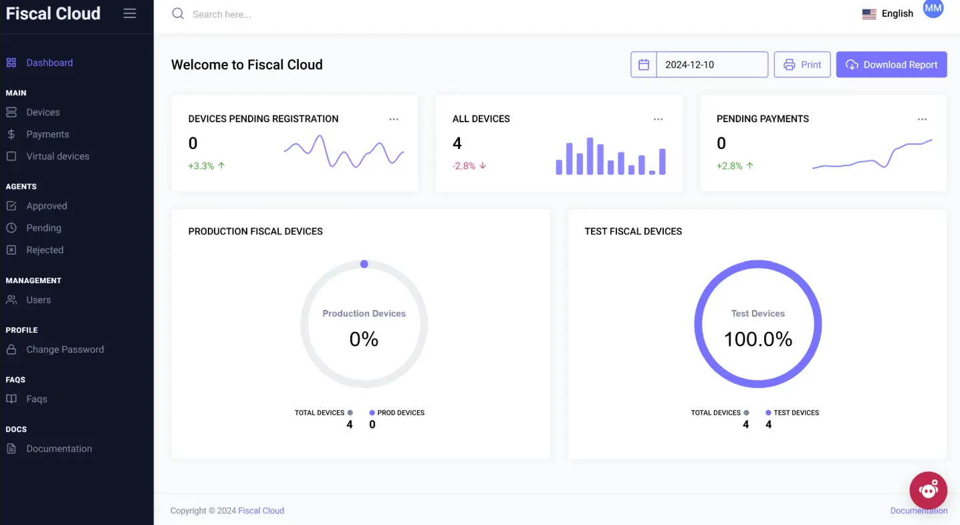Click the '0%' Production Devices value
This screenshot has height=525, width=960.
coord(364,339)
